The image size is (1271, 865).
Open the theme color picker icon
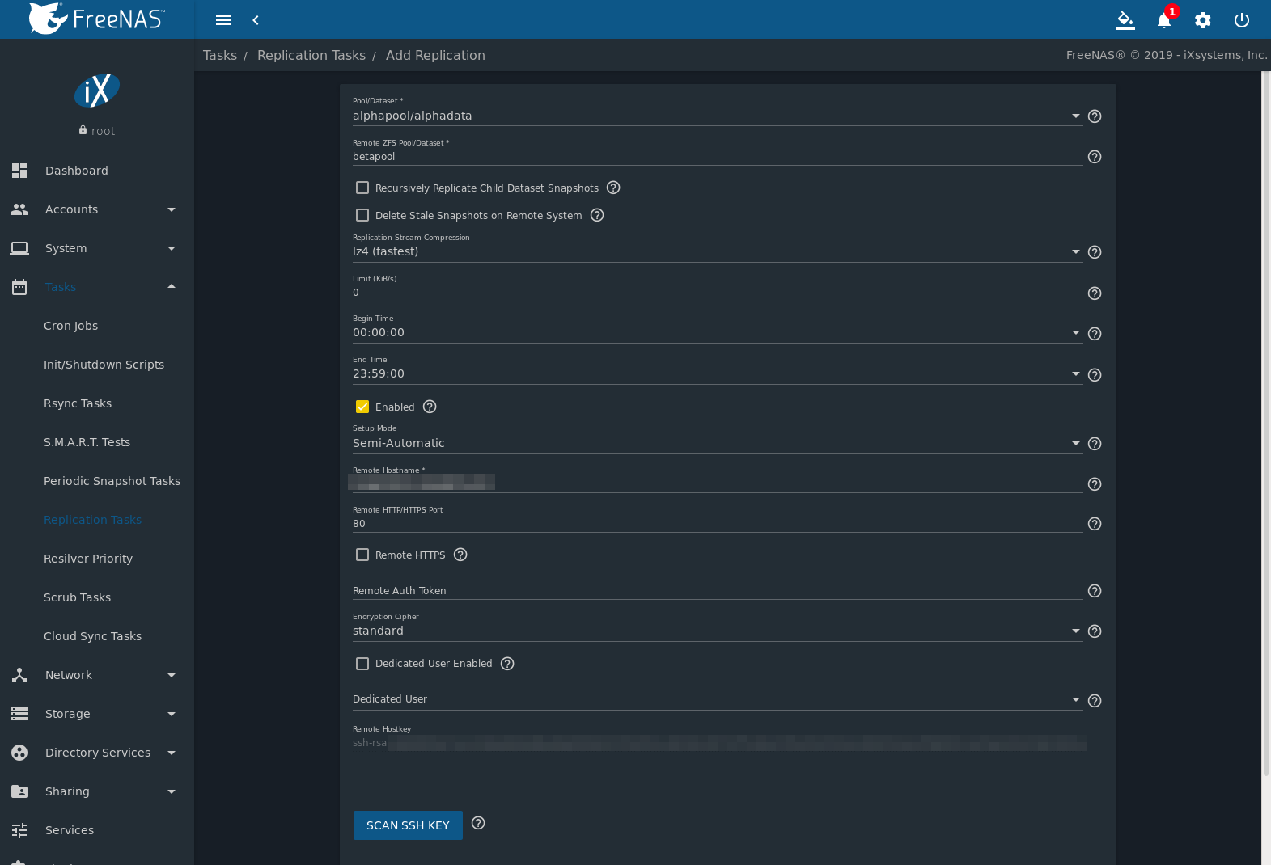[1125, 20]
